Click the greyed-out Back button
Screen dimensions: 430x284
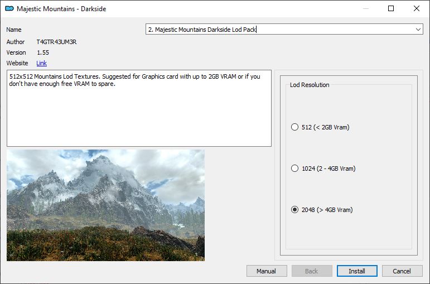[312, 271]
